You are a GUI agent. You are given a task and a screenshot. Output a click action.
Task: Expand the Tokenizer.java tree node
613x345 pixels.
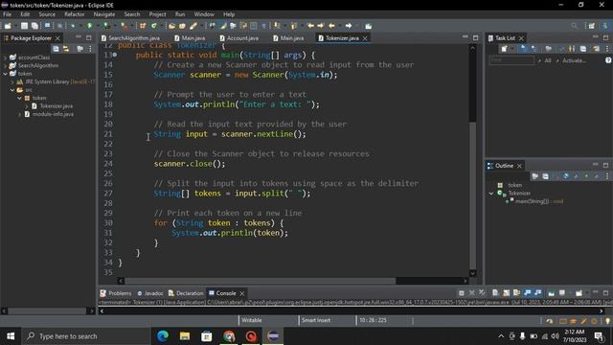26,106
